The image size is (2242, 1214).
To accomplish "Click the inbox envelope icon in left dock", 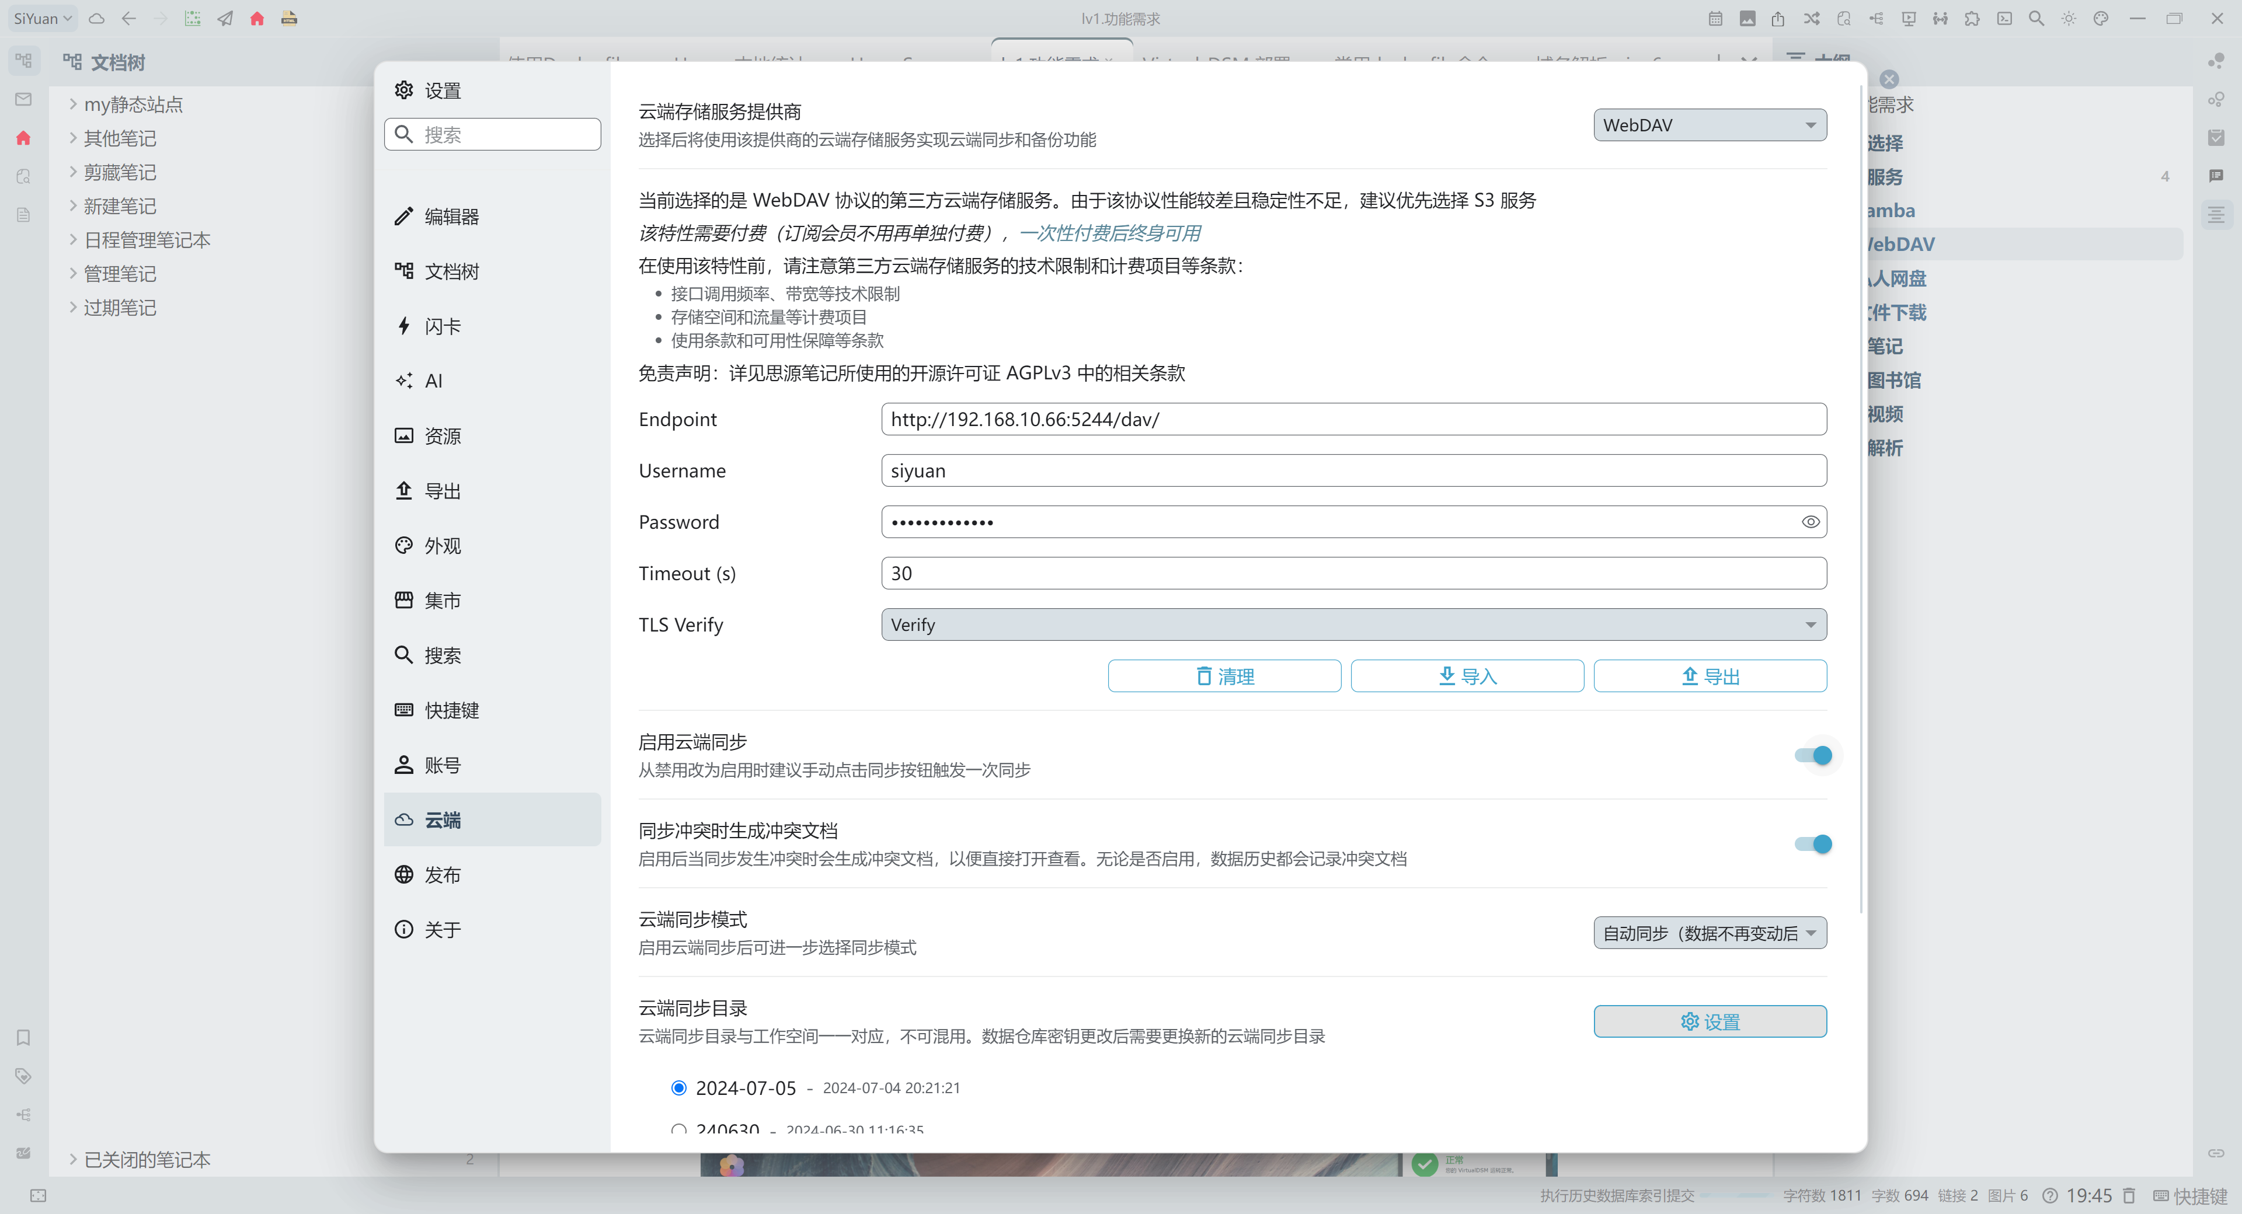I will point(23,99).
